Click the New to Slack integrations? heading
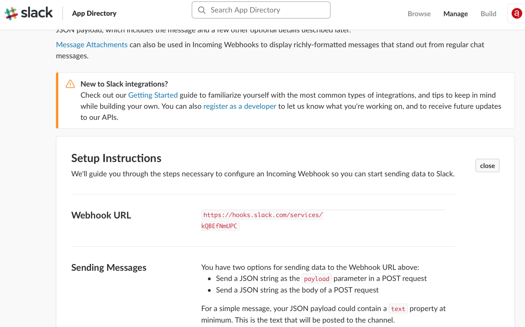Viewport: 525px width, 327px height. (124, 84)
